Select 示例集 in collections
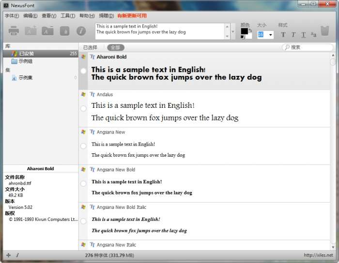Viewport: 339px width, 263px height. [x=25, y=78]
